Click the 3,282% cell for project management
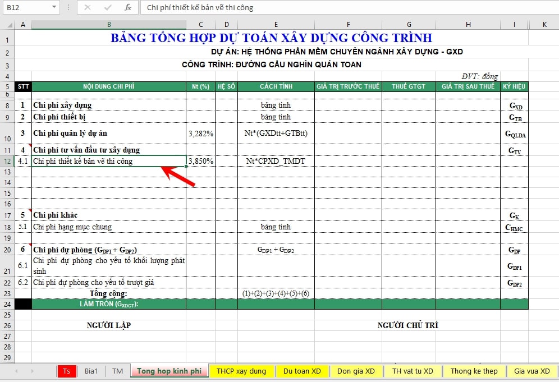This screenshot has width=559, height=382. [x=200, y=134]
